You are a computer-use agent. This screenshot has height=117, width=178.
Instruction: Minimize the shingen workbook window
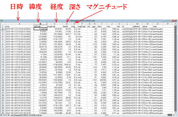tap(165, 20)
